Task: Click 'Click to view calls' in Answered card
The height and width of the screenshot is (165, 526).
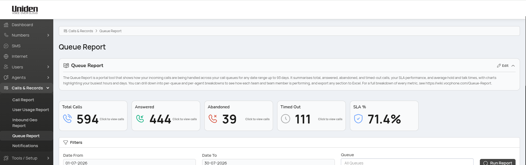Action: click(185, 119)
